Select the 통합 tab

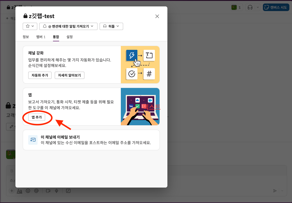(x=56, y=37)
